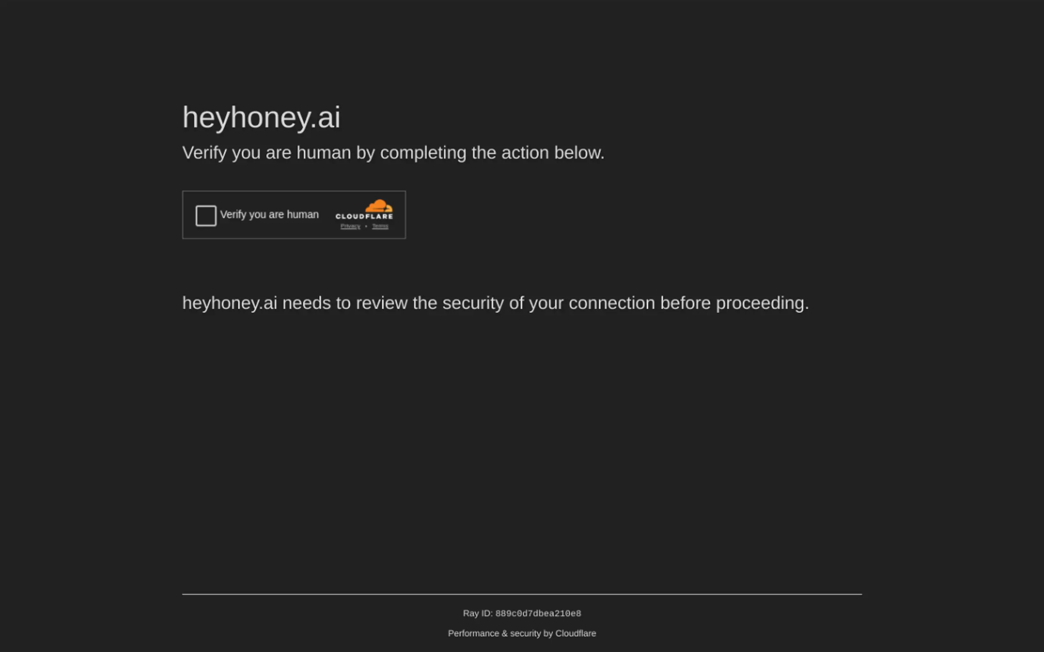This screenshot has height=652, width=1044.
Task: Check the Verify you are human checkbox
Action: tap(206, 216)
